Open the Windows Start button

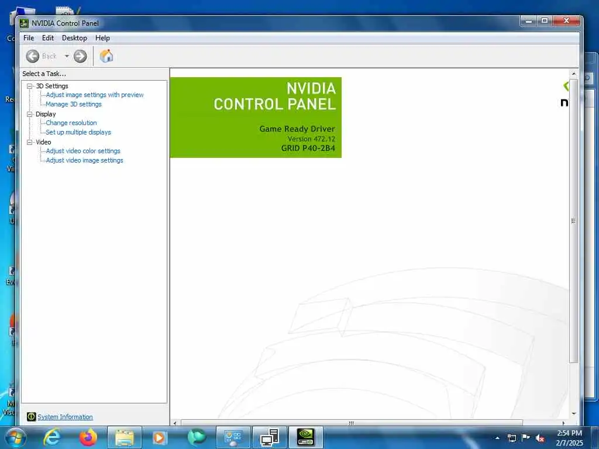click(15, 437)
